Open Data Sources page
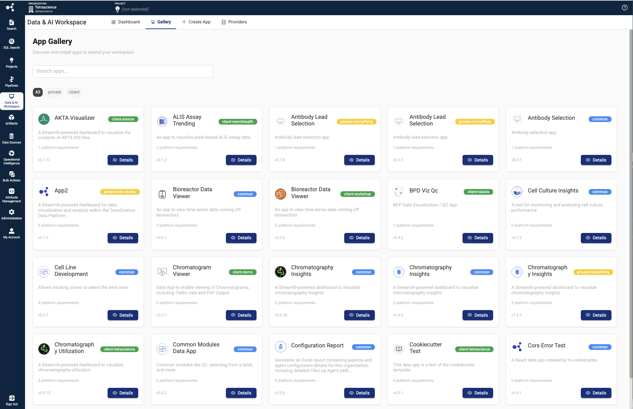The image size is (633, 409). [x=11, y=138]
